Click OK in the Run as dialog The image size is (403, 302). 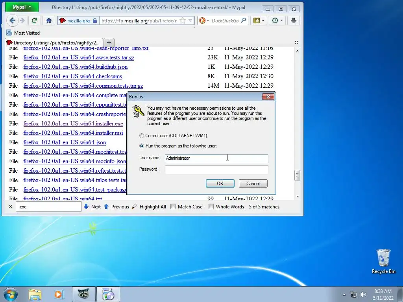[x=220, y=183]
